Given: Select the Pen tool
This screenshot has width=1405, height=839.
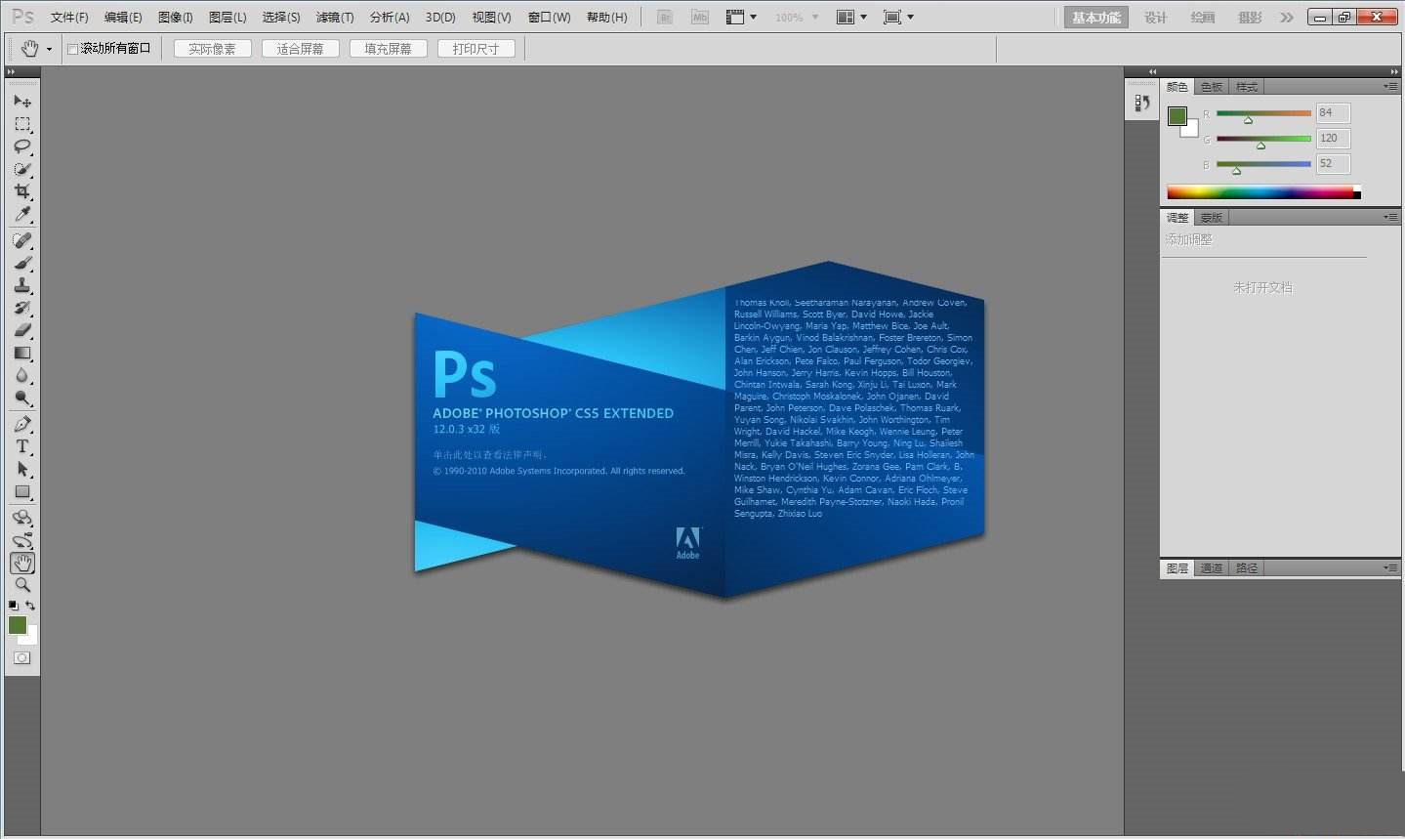Looking at the screenshot, I should [x=22, y=424].
